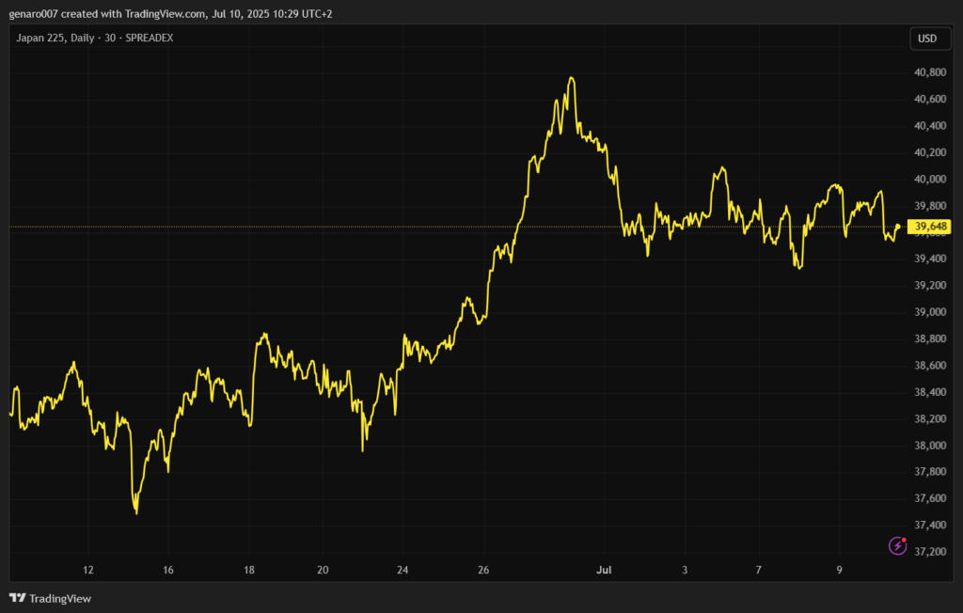Select the 9 date label on time axis
Image resolution: width=963 pixels, height=613 pixels.
pyautogui.click(x=840, y=570)
